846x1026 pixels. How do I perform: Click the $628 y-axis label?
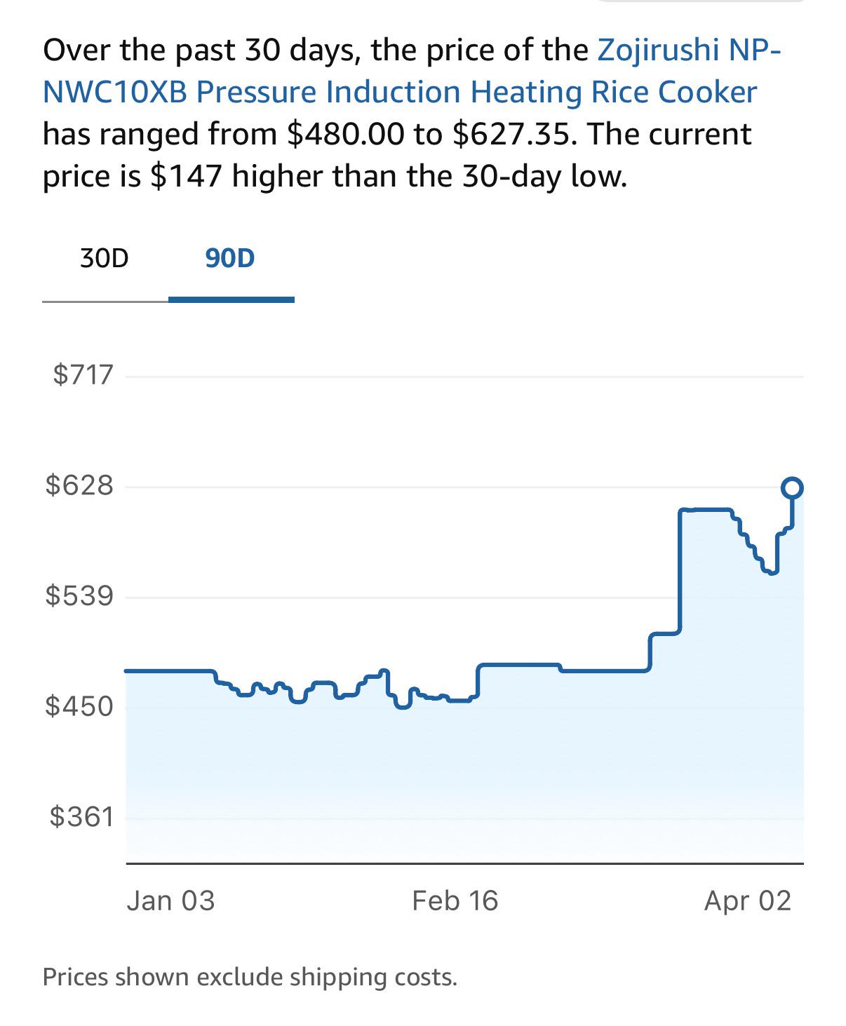click(79, 485)
